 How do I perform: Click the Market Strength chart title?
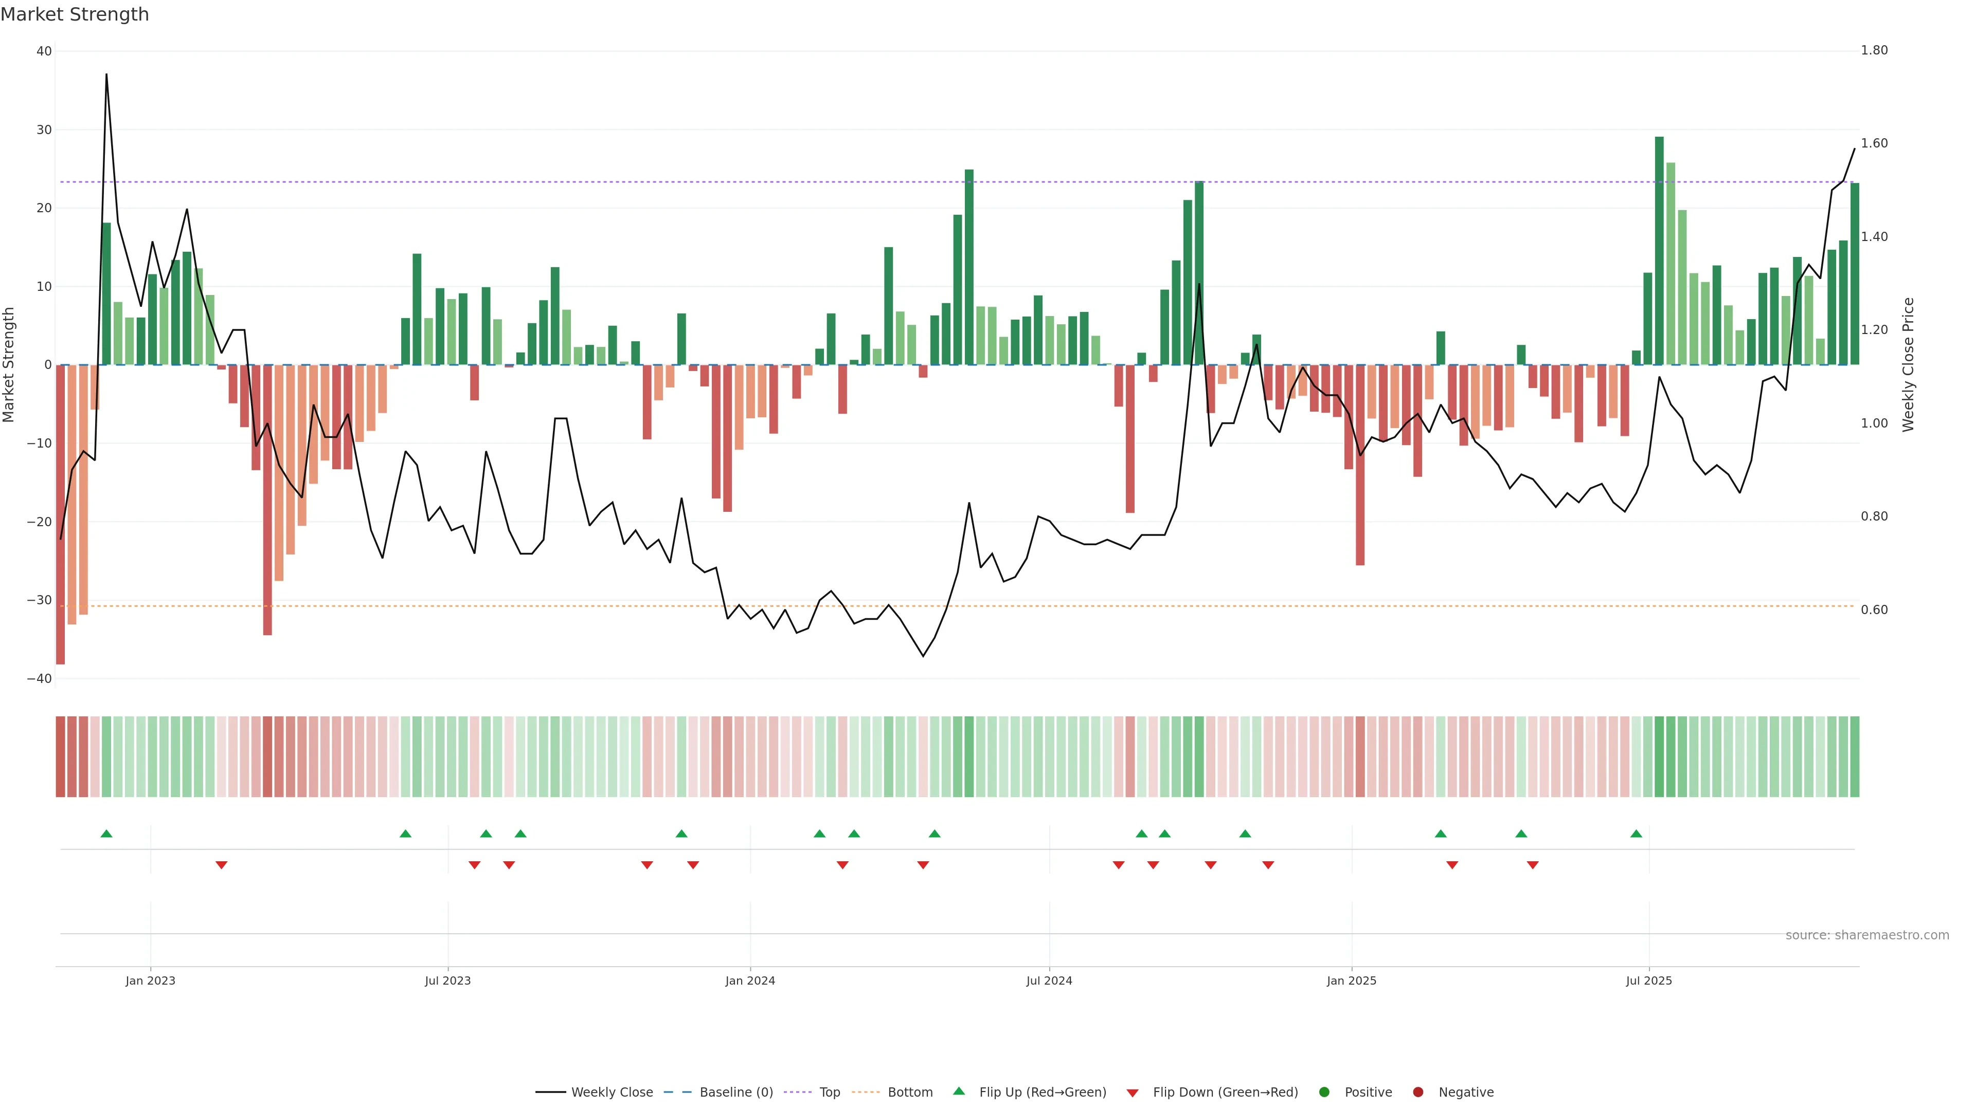pos(75,14)
